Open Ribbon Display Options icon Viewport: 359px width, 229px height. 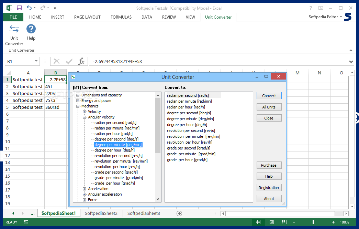[x=321, y=8]
